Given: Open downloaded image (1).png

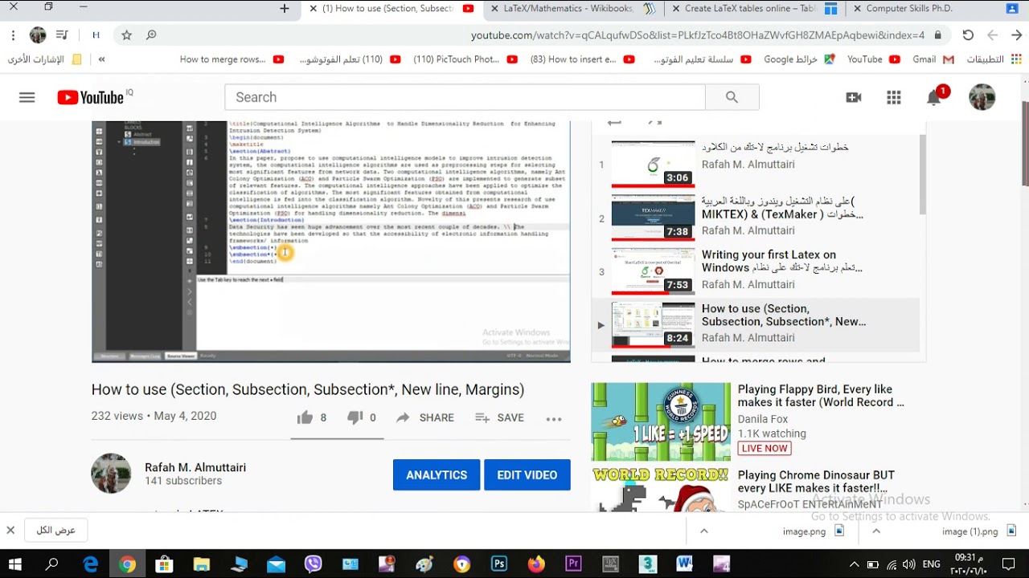Looking at the screenshot, I should pos(978,531).
